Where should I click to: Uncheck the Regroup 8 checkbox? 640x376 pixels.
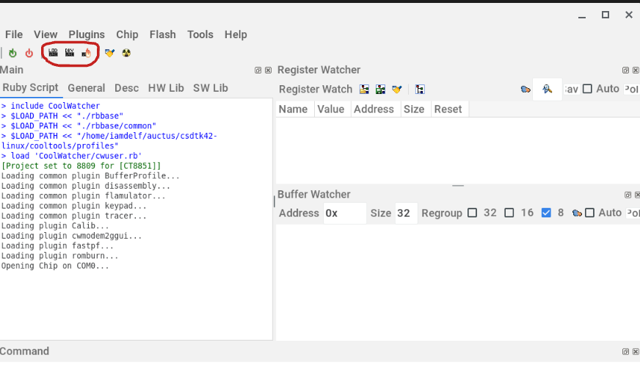pyautogui.click(x=546, y=213)
